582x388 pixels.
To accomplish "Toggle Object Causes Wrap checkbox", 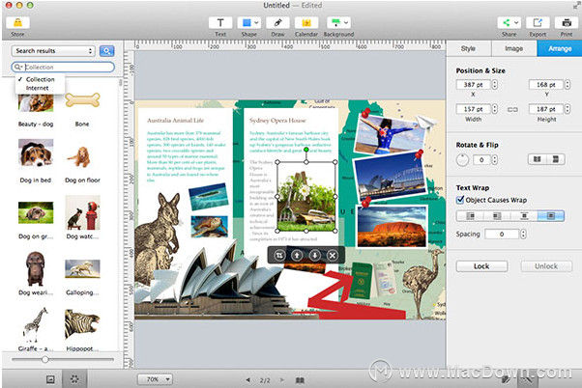I will [460, 200].
